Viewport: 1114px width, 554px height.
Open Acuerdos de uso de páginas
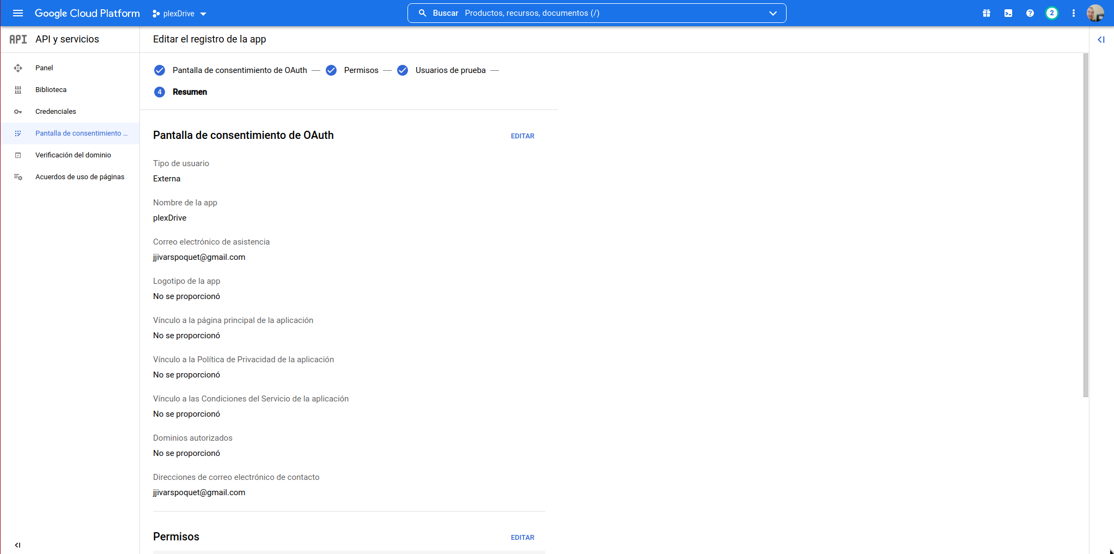[80, 177]
